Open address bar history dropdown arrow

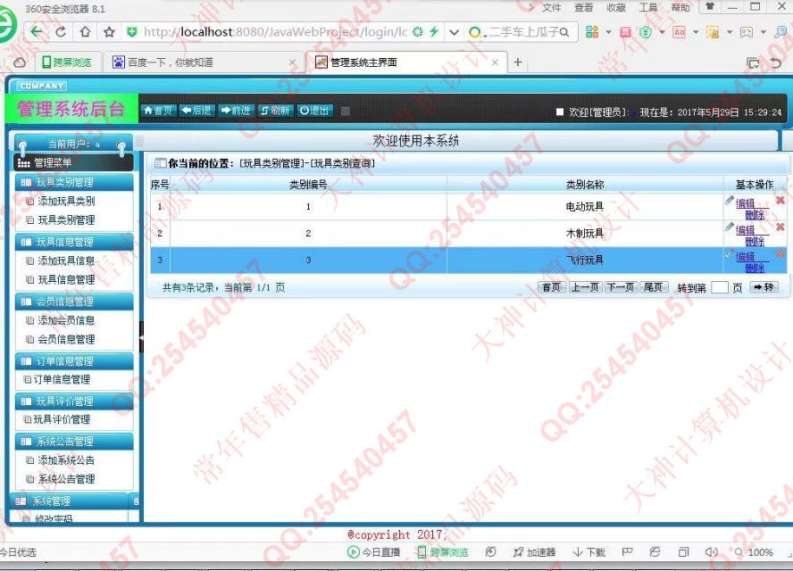point(455,32)
